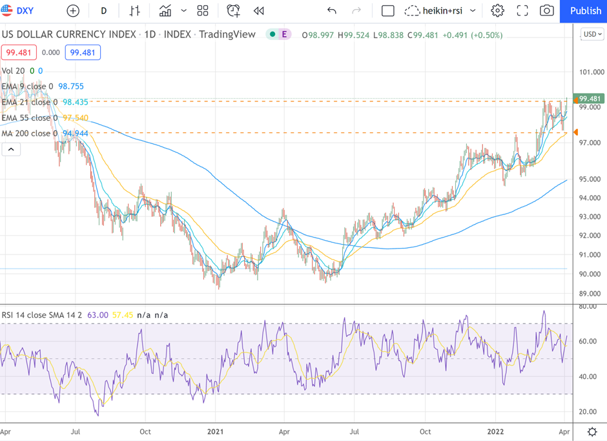
Task: Click the add symbol to compare plus icon
Action: 73,11
